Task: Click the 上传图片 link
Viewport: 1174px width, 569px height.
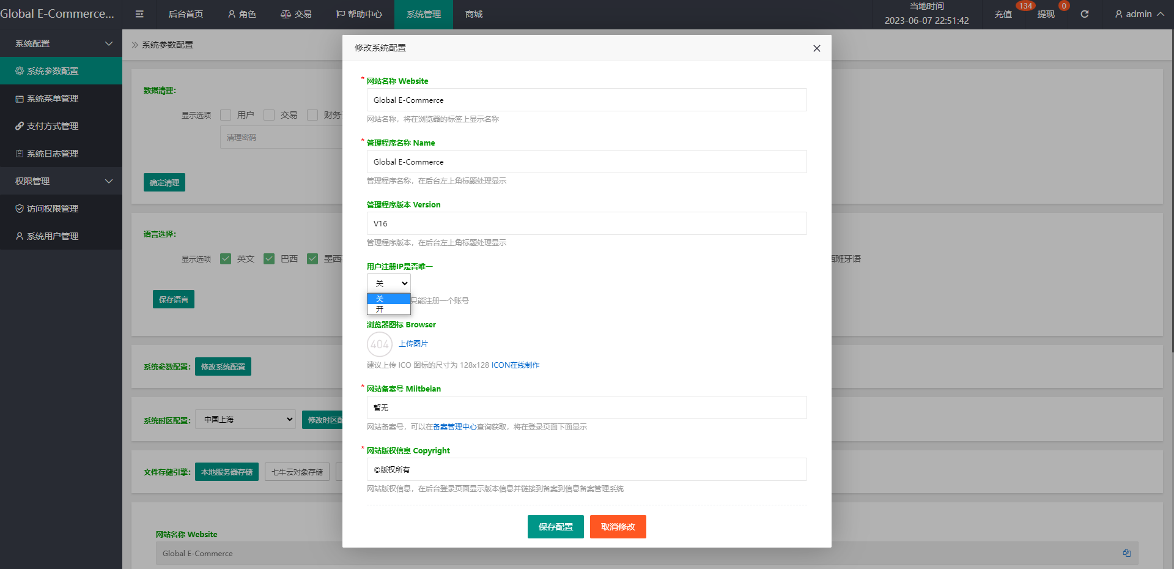Action: pos(413,344)
